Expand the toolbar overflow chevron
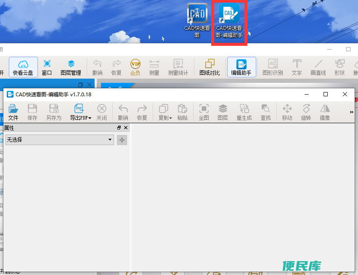The height and width of the screenshot is (275, 358). 351,112
